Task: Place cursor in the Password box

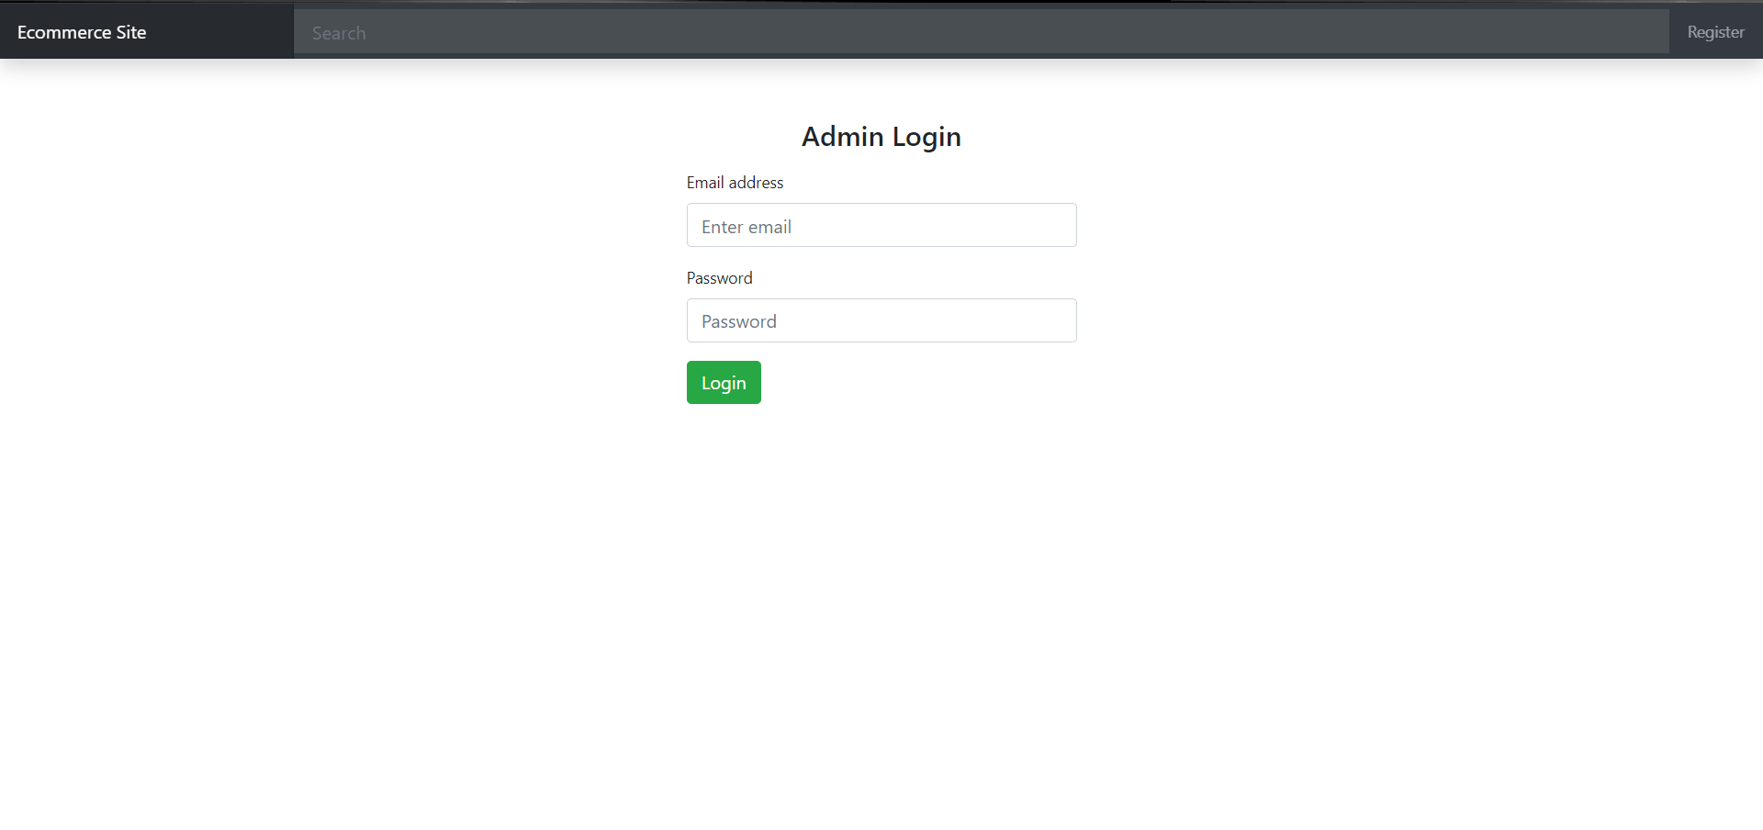Action: (881, 320)
